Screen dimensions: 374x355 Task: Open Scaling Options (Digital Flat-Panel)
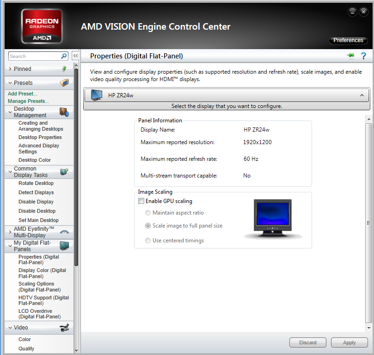coord(40,286)
